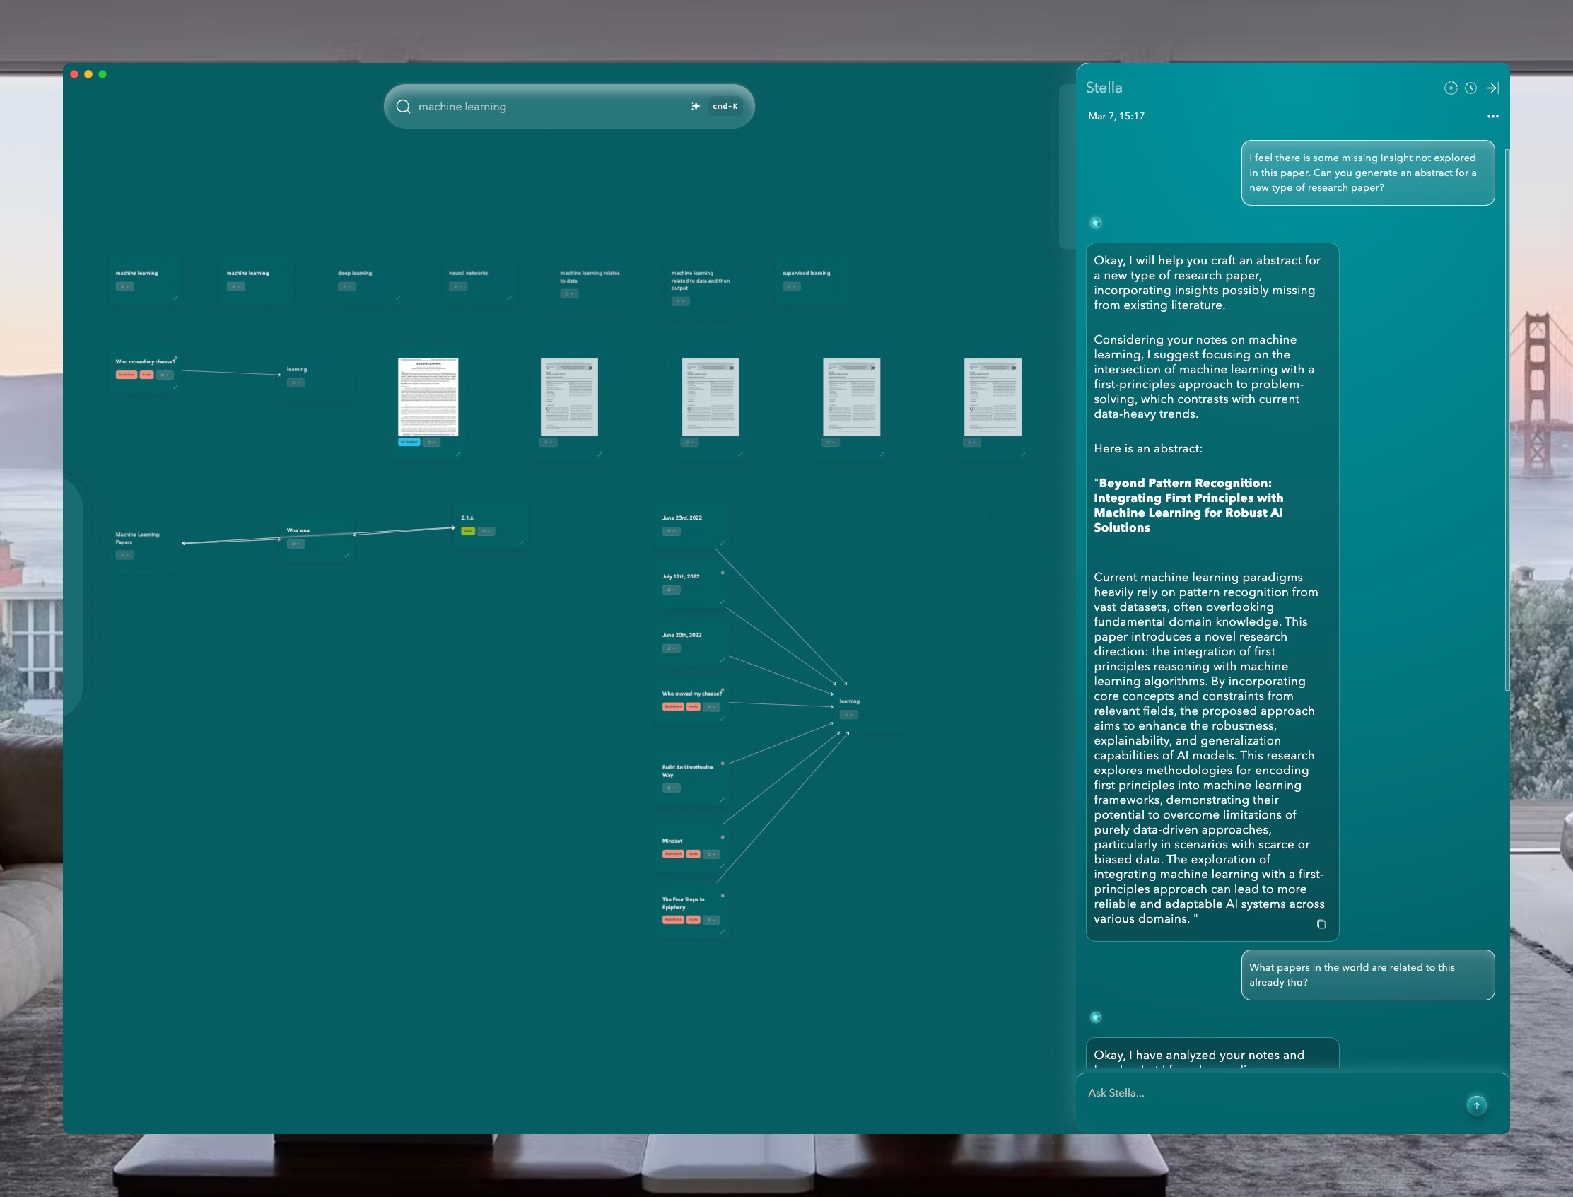Start a new Stella chat with plus icon
Viewport: 1573px width, 1197px height.
[1451, 88]
